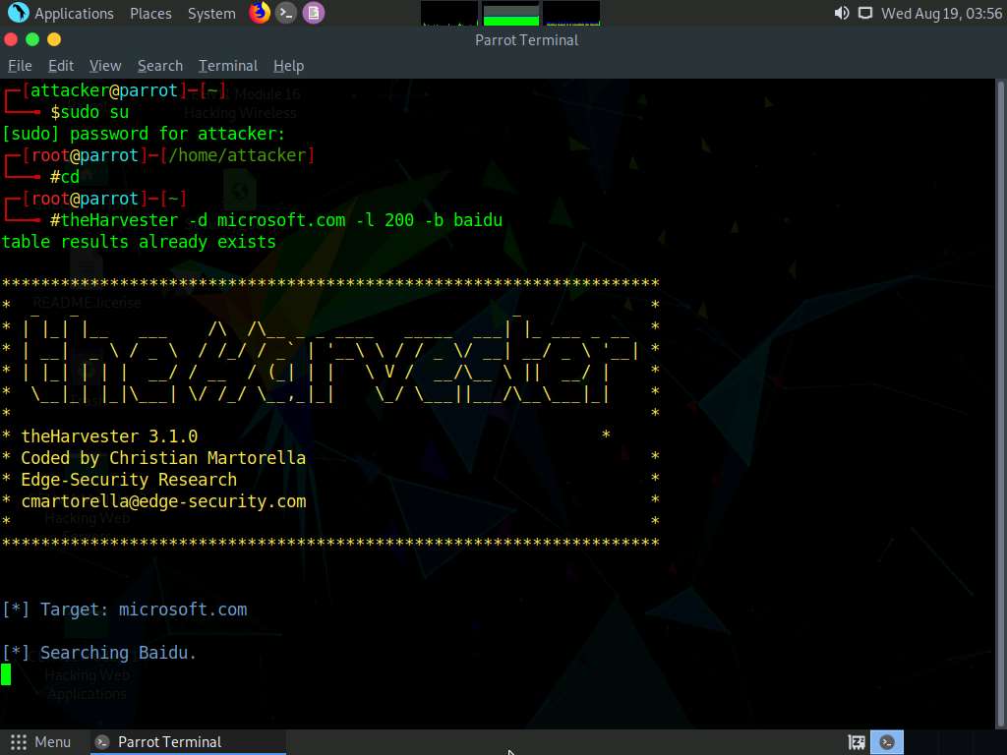This screenshot has height=755, width=1007.
Task: Select Parrot Terminal taskbar button
Action: click(x=188, y=742)
